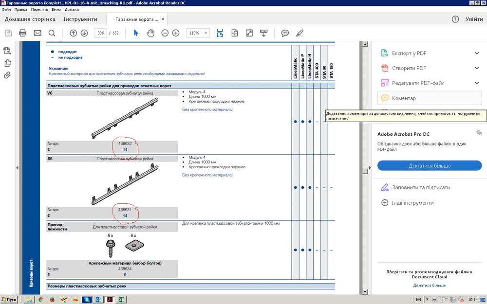
Task: Toggle the fit-width scrolling mode
Action: tap(220, 33)
